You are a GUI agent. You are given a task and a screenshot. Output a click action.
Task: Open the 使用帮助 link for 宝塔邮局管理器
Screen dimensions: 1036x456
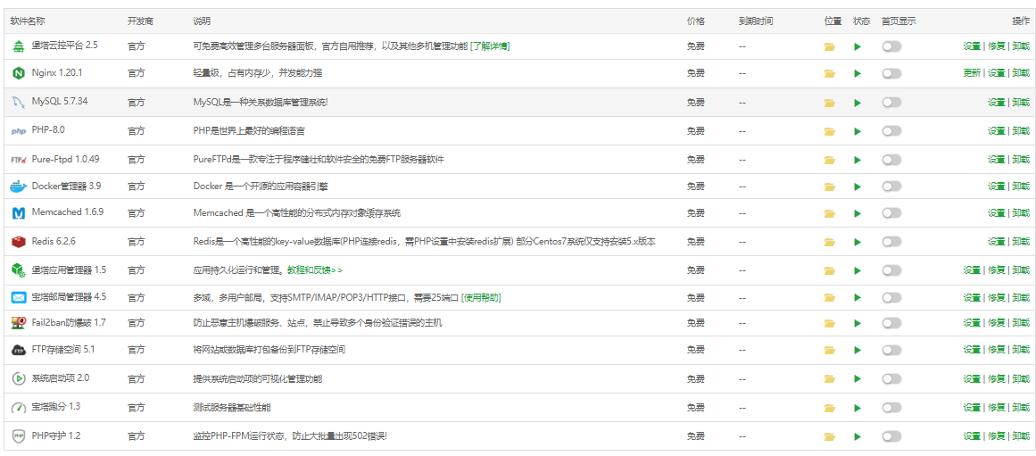[481, 297]
